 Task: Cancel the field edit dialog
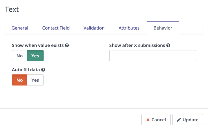(x=156, y=120)
